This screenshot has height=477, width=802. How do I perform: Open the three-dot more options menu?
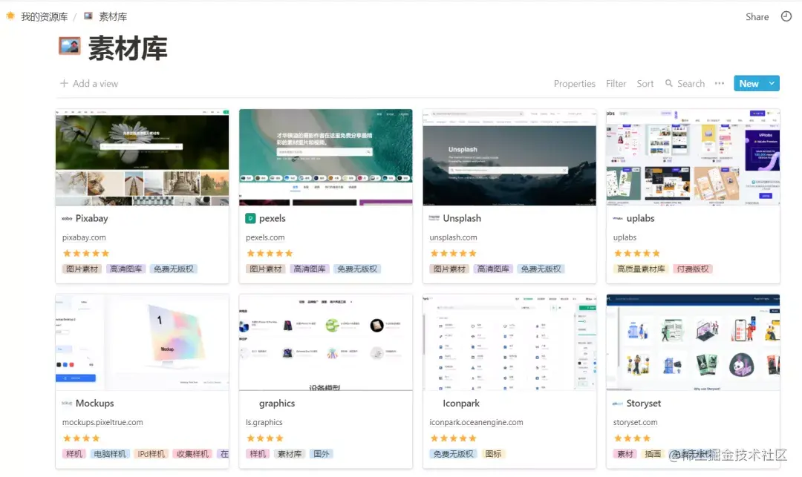[720, 83]
